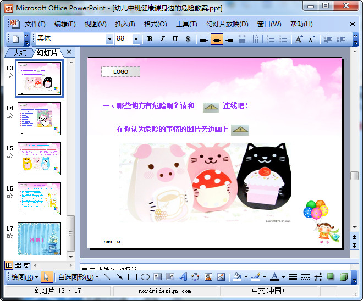The width and height of the screenshot is (363, 301).
Task: Open the 插入(I) menu
Action: [125, 24]
